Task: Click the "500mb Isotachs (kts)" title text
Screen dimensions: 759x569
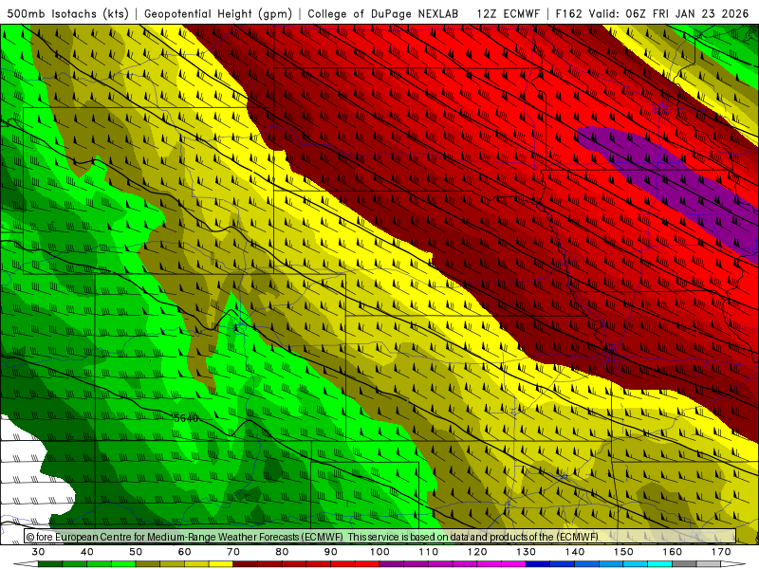Action: (x=68, y=13)
